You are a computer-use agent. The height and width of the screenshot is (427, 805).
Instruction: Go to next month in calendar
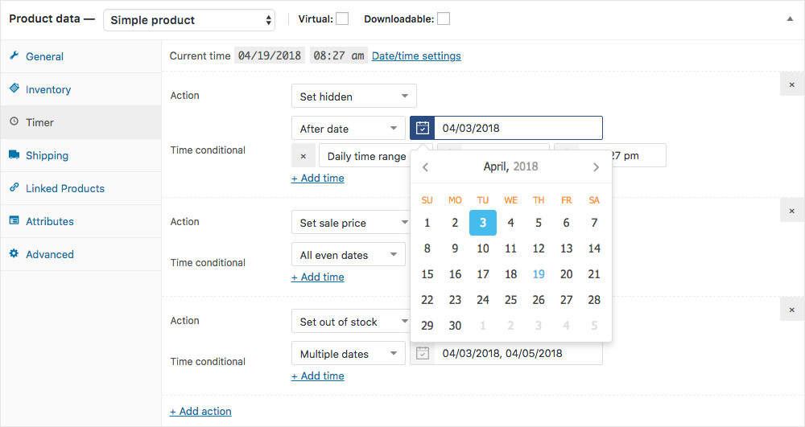[x=596, y=167]
